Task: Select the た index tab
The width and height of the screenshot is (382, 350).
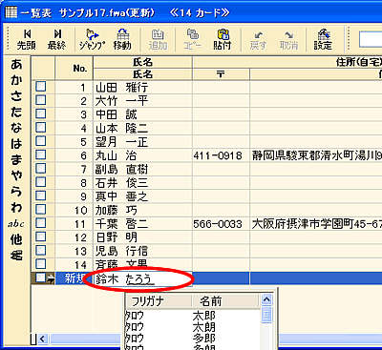Action: 16,112
